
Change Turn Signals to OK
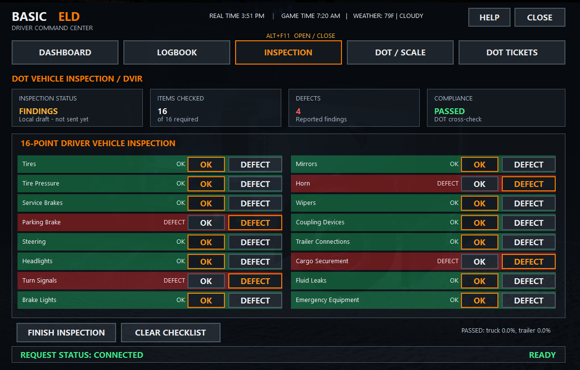tap(206, 281)
